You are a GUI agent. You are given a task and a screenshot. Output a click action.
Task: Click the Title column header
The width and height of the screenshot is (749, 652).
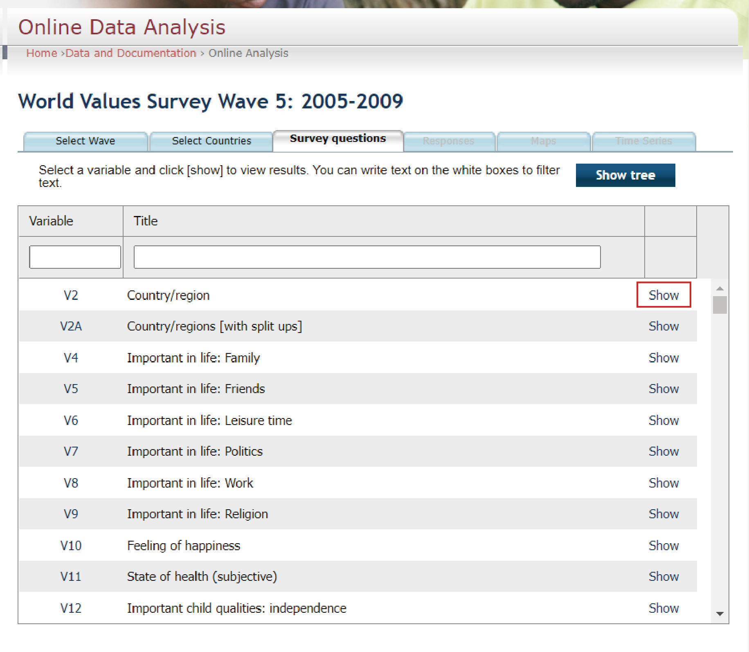(x=384, y=221)
